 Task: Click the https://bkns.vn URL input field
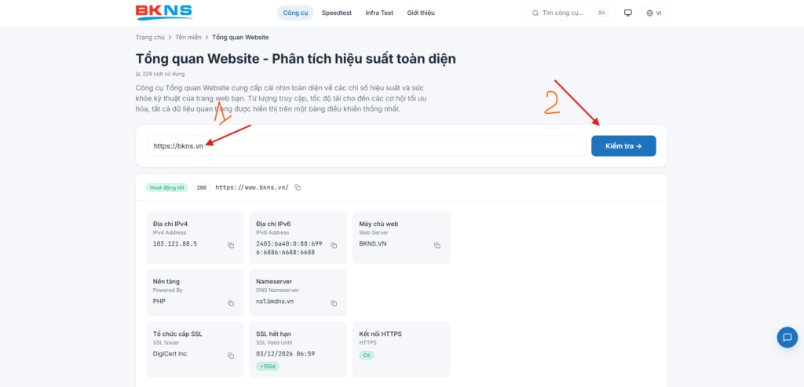click(x=366, y=146)
